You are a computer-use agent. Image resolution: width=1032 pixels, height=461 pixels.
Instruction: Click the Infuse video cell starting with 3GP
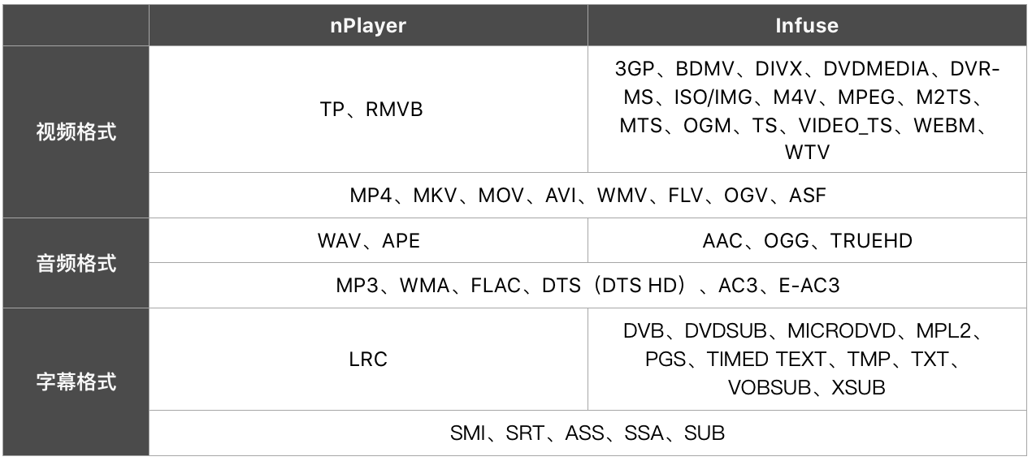[x=807, y=110]
